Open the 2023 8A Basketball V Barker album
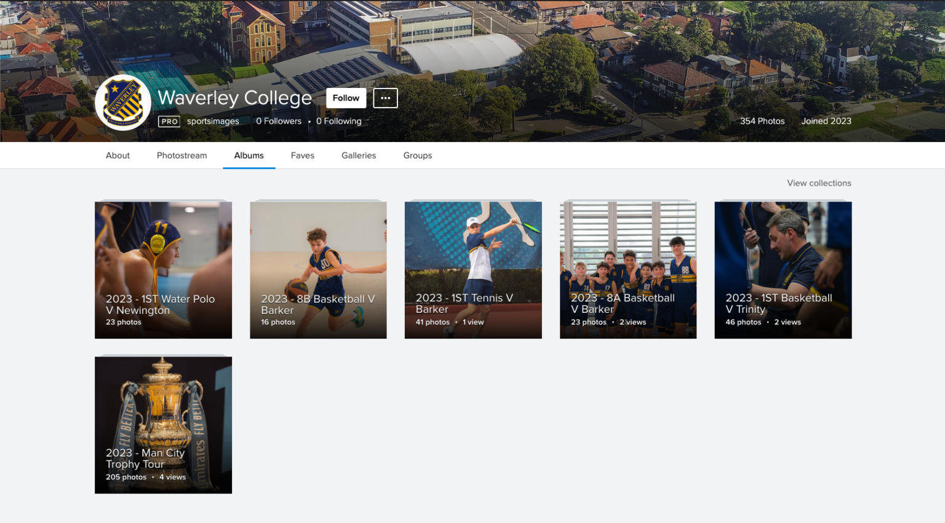Screen dimensions: 945x523 tap(628, 269)
